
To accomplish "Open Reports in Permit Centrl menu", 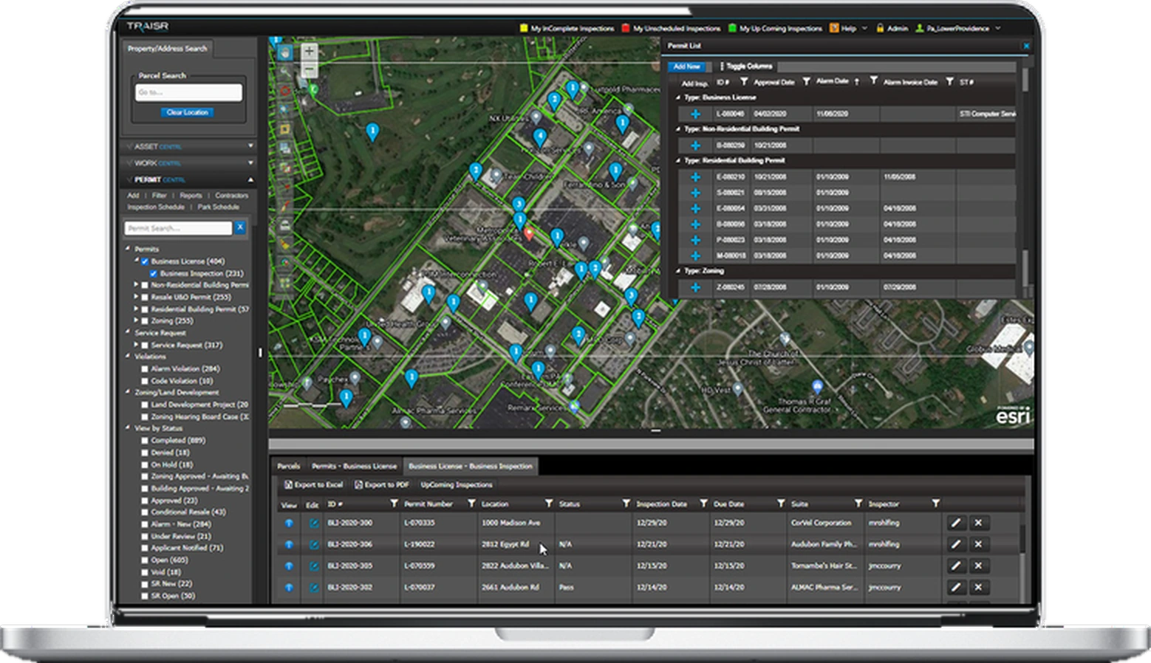I will coord(191,196).
